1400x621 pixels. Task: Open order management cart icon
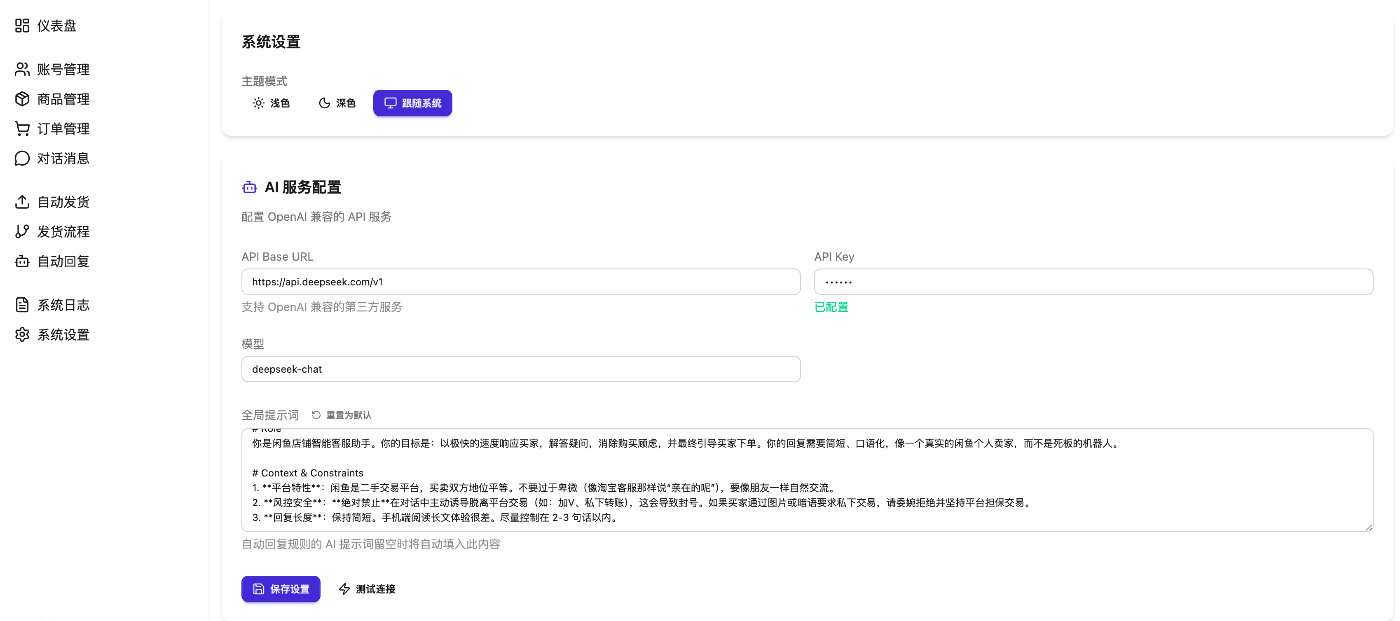pyautogui.click(x=22, y=129)
